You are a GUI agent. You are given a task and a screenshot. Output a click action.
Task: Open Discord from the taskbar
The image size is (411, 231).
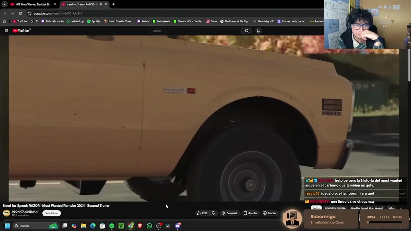coord(178,226)
